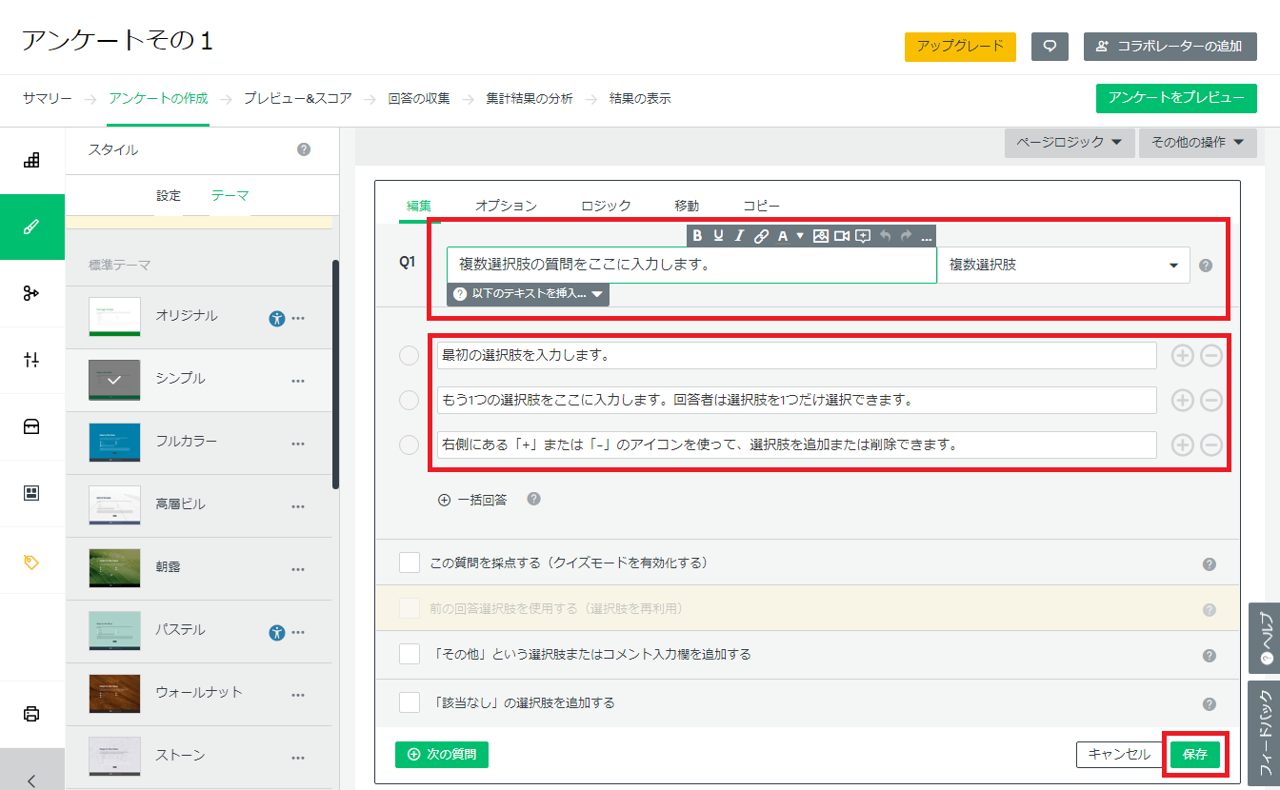Select the フルカラー theme thumbnail
Viewport: 1280px width, 790px height.
(114, 442)
